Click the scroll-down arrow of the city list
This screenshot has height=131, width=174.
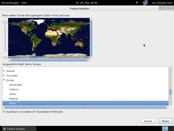pyautogui.click(x=170, y=104)
